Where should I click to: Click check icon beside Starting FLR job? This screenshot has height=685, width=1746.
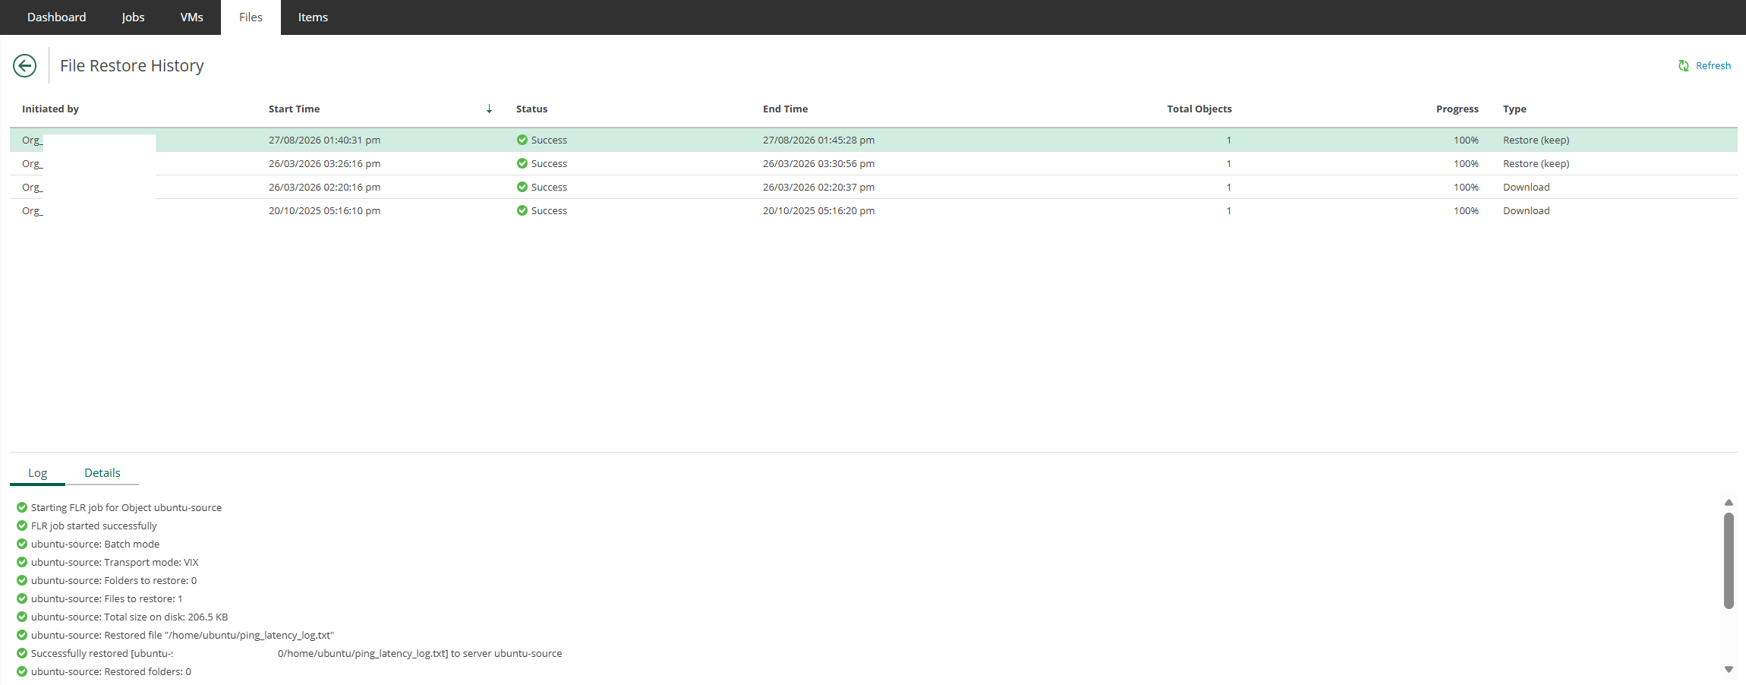click(22, 507)
